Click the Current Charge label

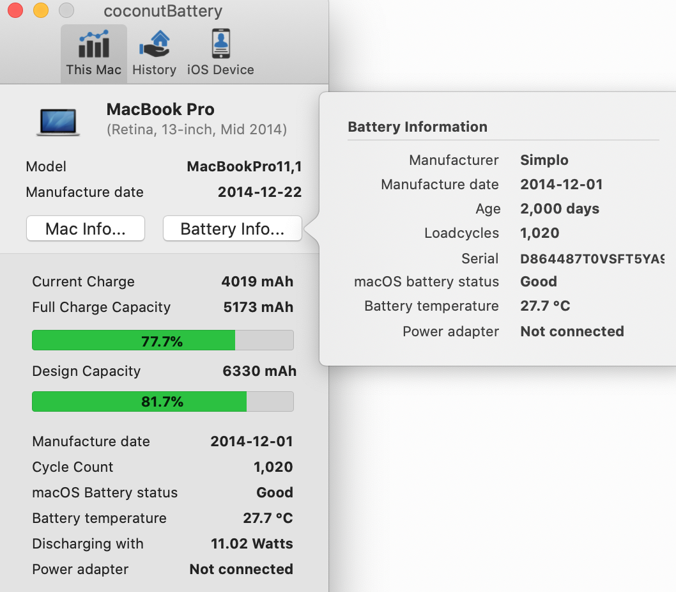(83, 281)
